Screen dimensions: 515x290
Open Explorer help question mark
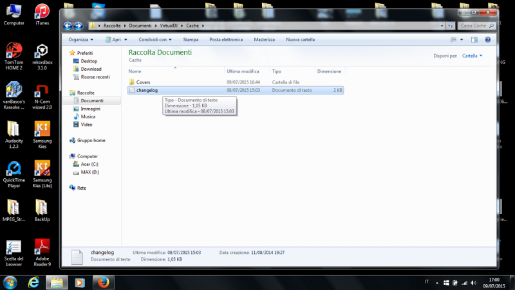488,40
